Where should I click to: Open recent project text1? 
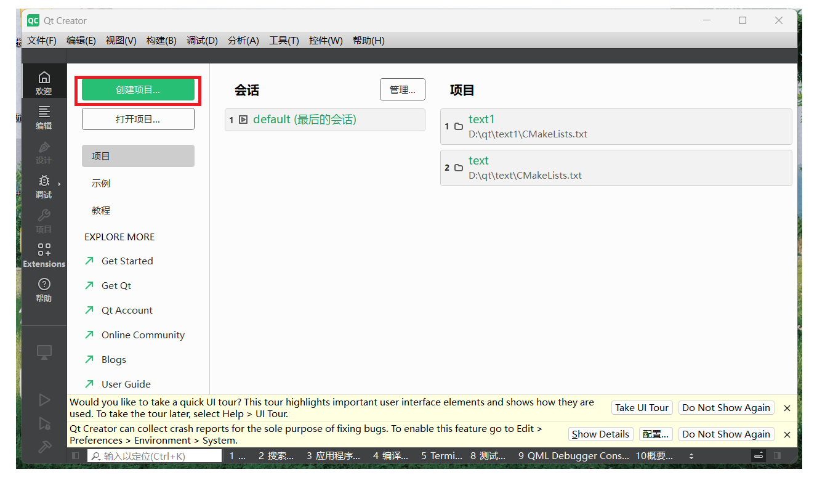tap(616, 126)
